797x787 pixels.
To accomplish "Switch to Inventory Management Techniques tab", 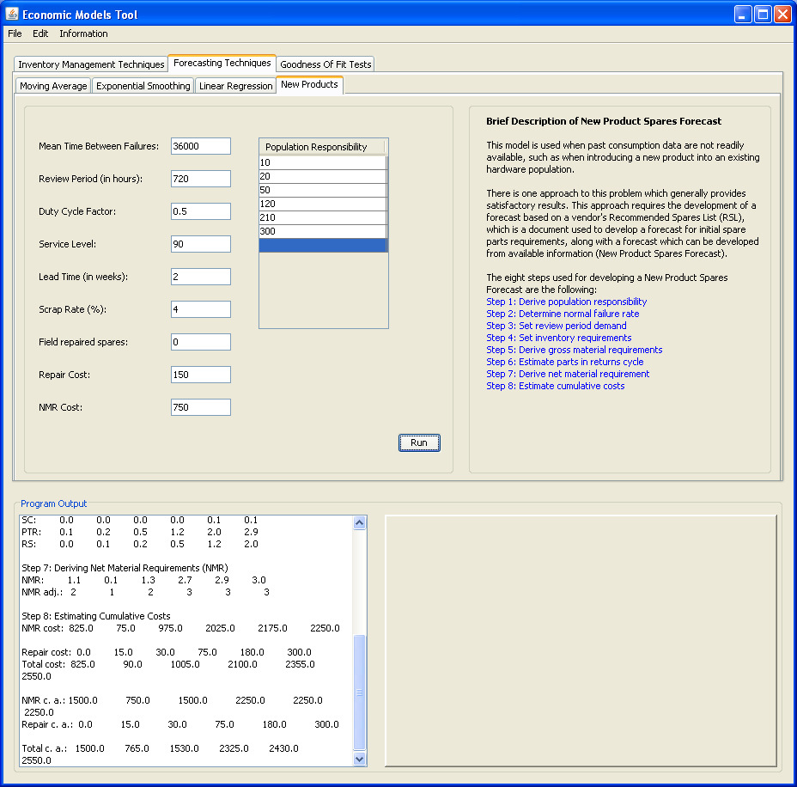I will coord(91,64).
